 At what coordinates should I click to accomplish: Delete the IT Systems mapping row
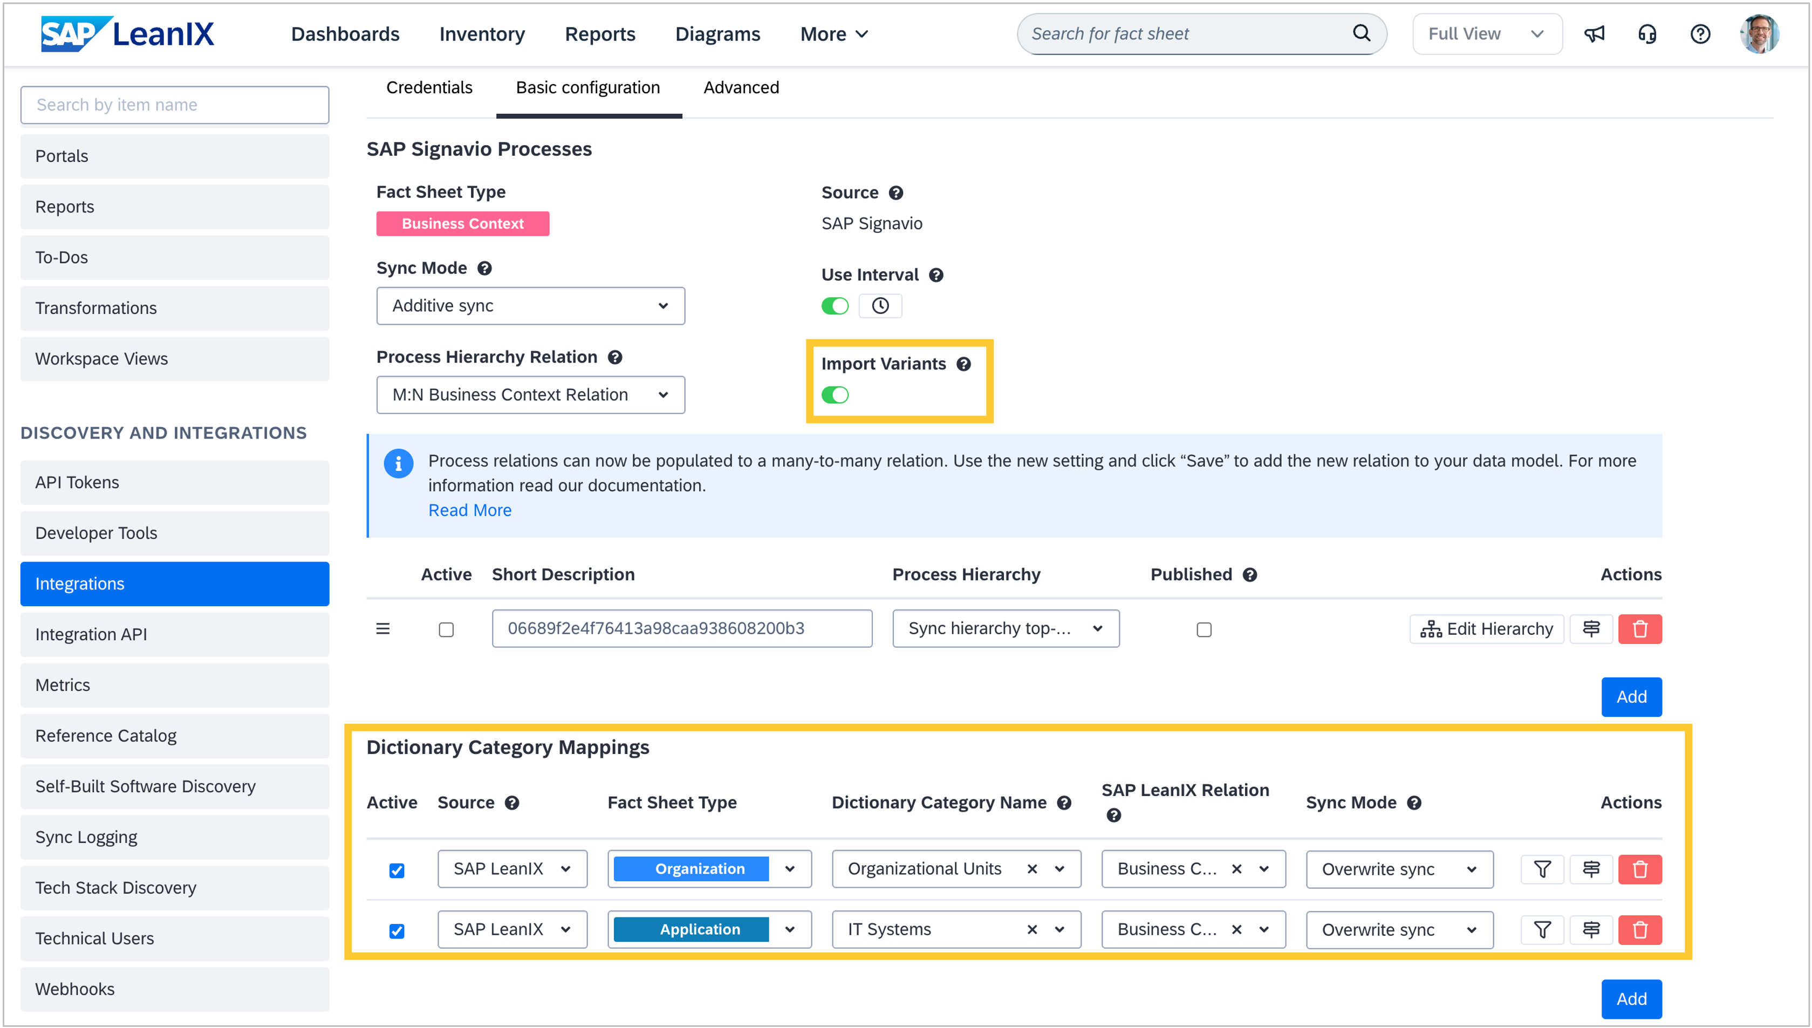1639,930
